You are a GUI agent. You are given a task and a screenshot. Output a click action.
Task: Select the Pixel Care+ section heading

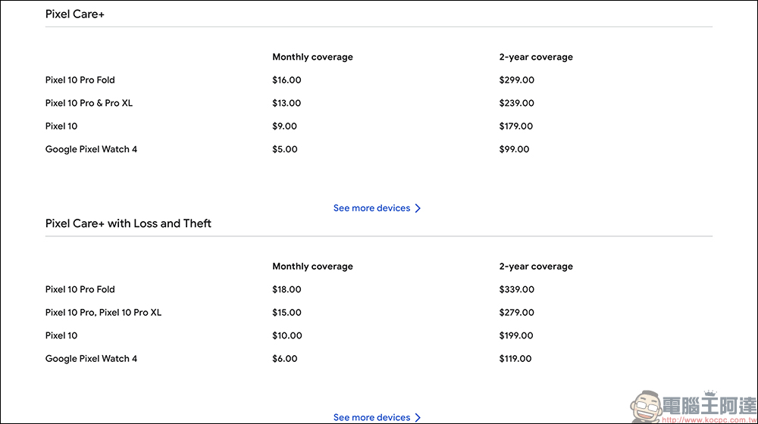point(75,14)
